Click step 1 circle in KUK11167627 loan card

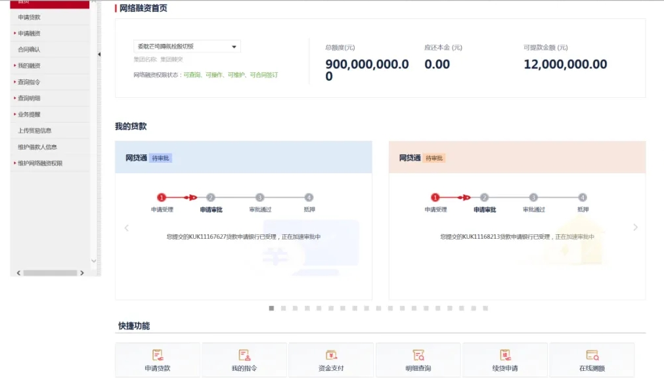162,198
